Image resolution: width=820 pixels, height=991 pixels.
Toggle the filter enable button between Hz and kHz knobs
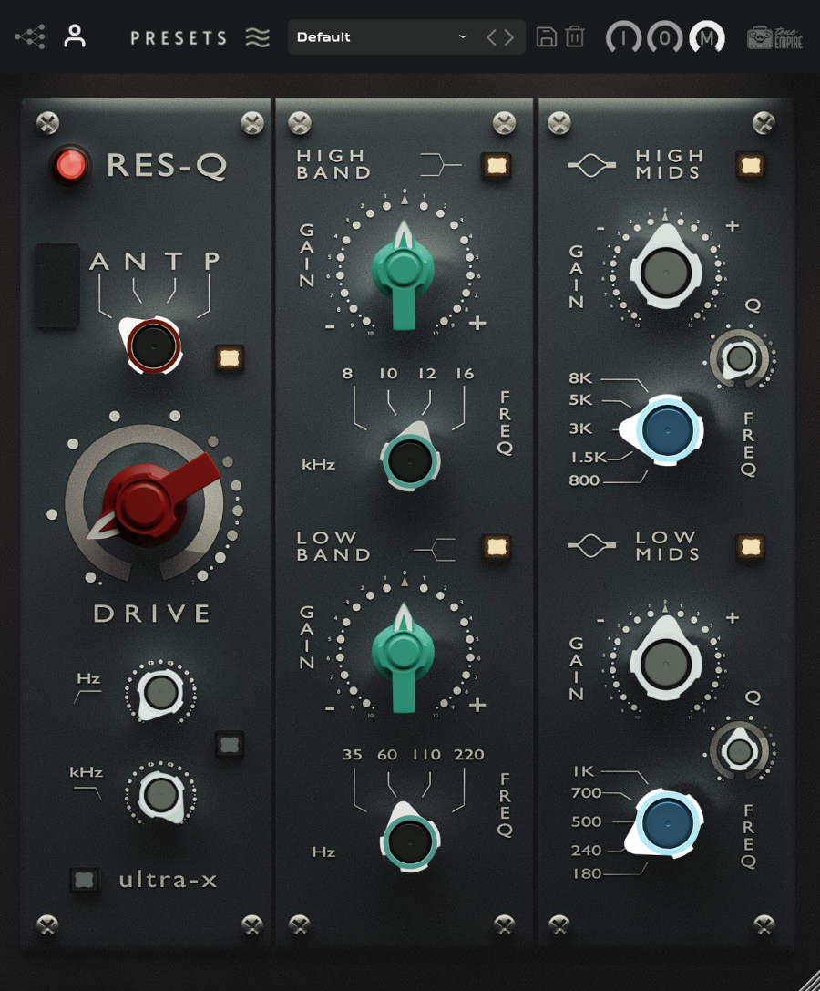click(x=229, y=744)
